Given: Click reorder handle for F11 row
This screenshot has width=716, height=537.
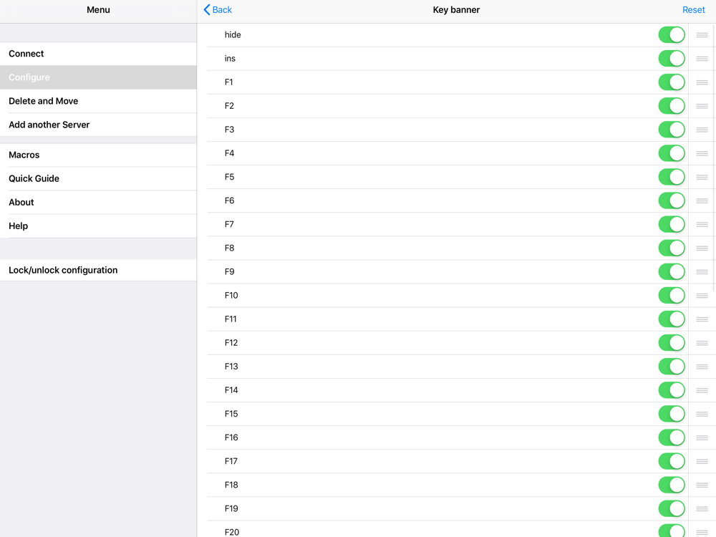Looking at the screenshot, I should (x=702, y=319).
